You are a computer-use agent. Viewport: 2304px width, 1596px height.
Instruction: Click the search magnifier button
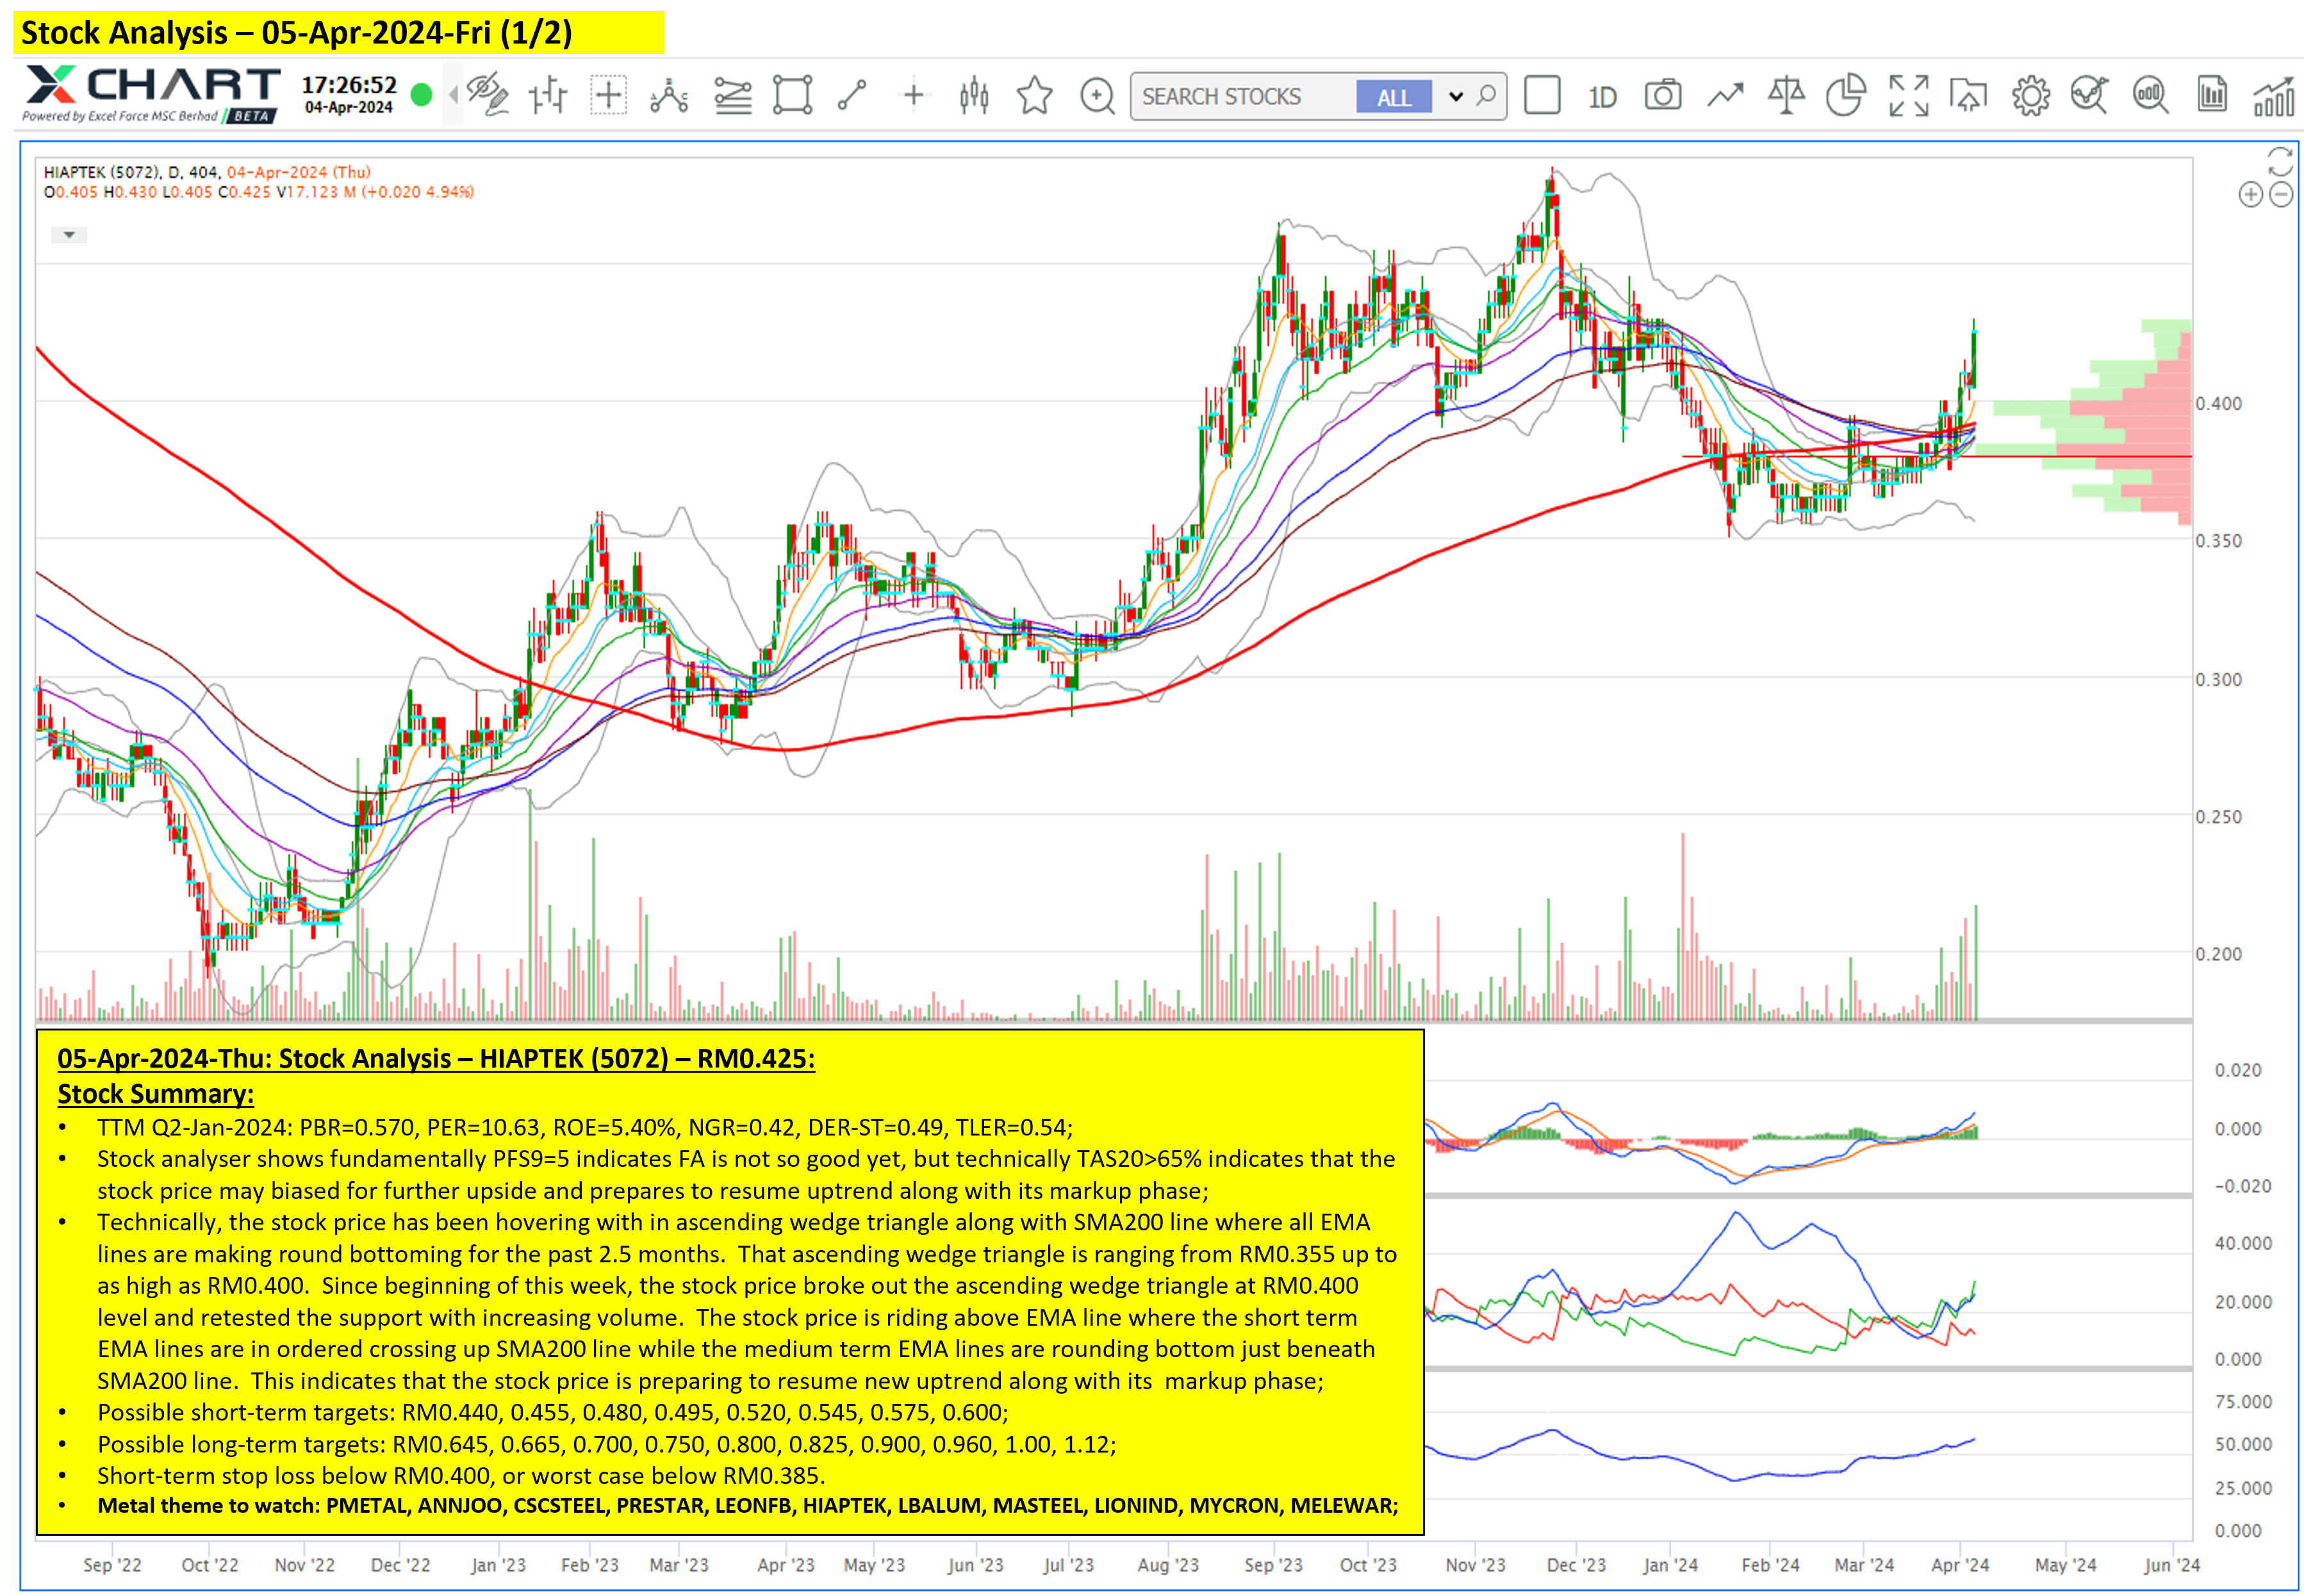point(1486,96)
